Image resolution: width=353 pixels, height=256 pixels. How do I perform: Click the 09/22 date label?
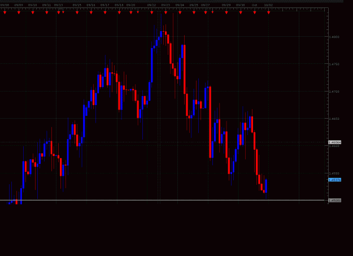(x=151, y=5)
